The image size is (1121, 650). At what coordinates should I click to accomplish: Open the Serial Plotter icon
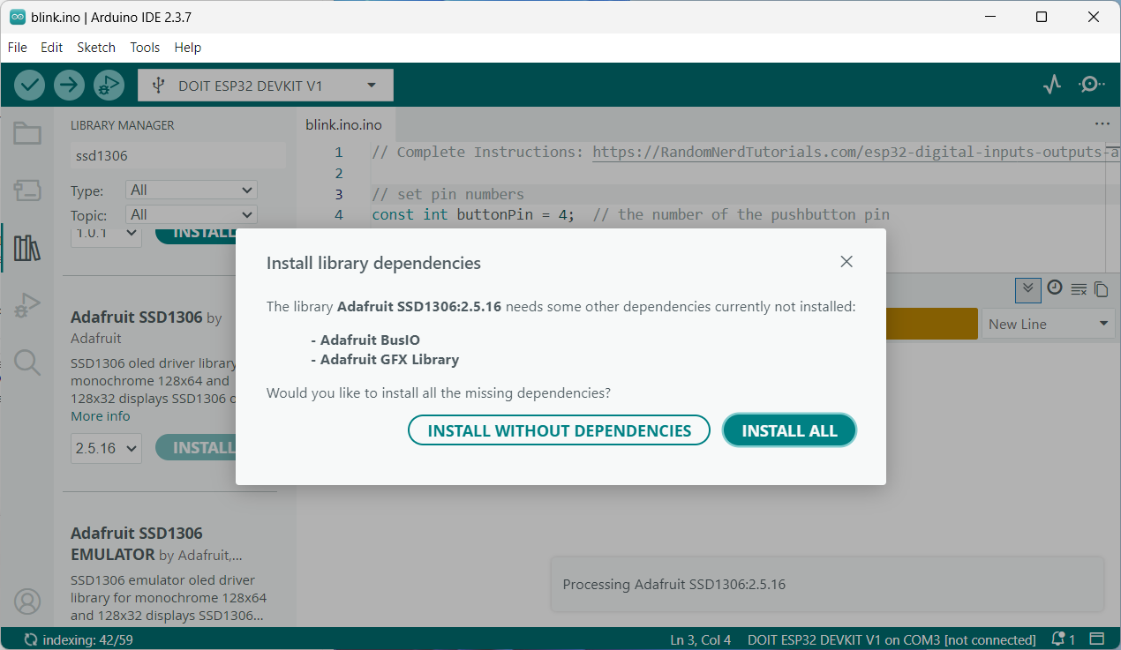click(x=1051, y=85)
